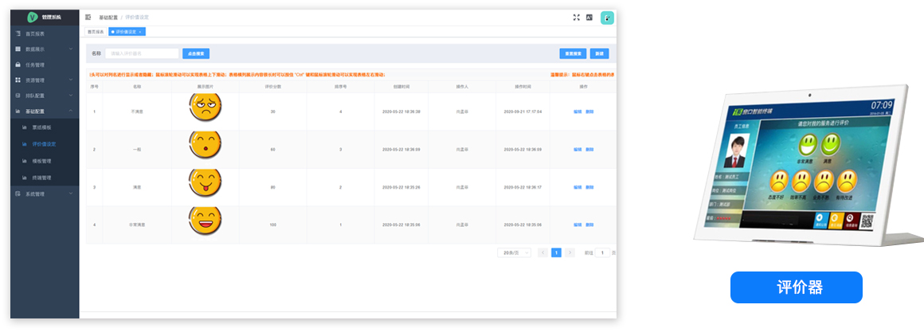Open the 20条/页 page size dropdown
924x332 pixels.
click(514, 252)
